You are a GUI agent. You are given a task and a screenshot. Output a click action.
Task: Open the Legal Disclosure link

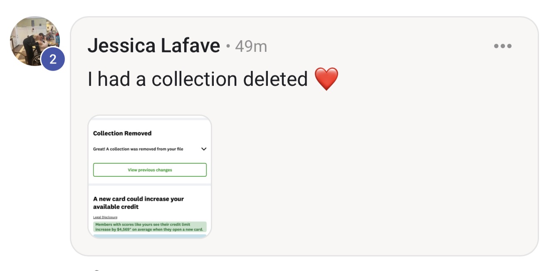tap(105, 217)
